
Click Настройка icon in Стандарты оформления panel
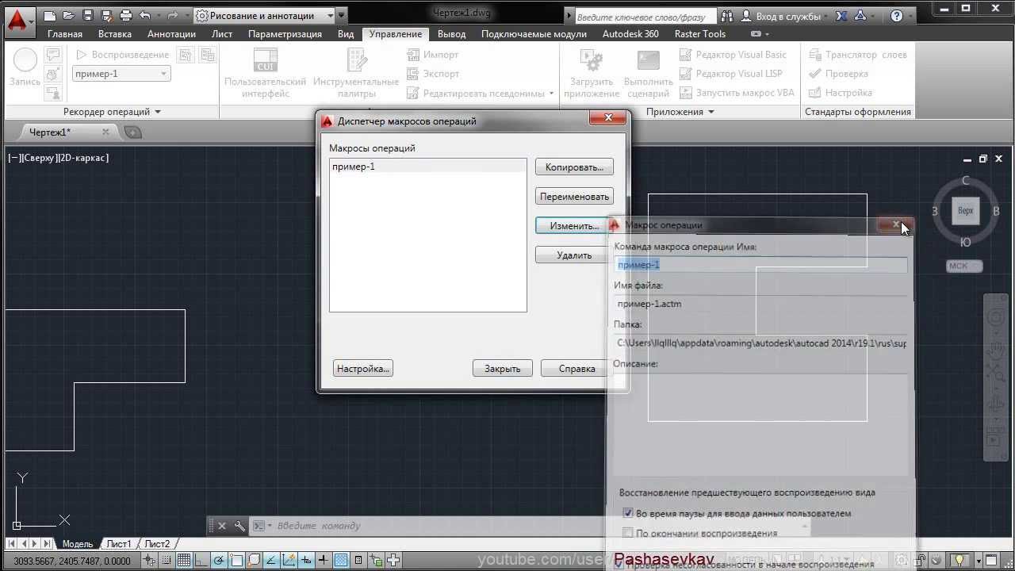pyautogui.click(x=814, y=93)
